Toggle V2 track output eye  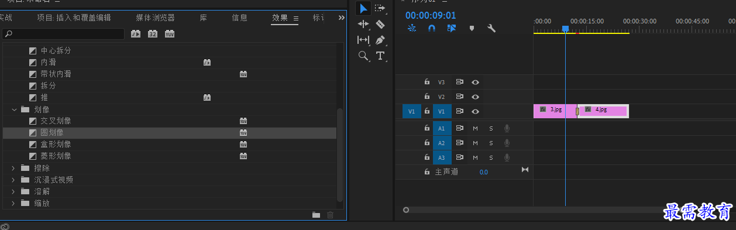(x=476, y=97)
